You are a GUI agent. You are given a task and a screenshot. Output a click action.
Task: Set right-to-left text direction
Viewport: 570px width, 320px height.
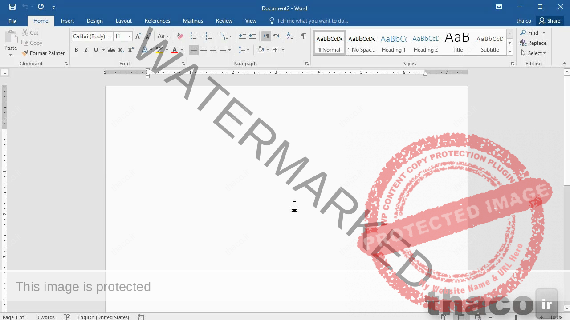tap(276, 36)
